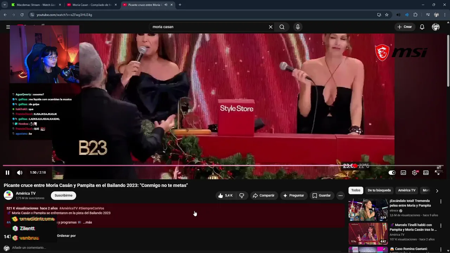Click the elapsed time display 1:50 / 2:18
The image size is (450, 253).
pos(38,173)
